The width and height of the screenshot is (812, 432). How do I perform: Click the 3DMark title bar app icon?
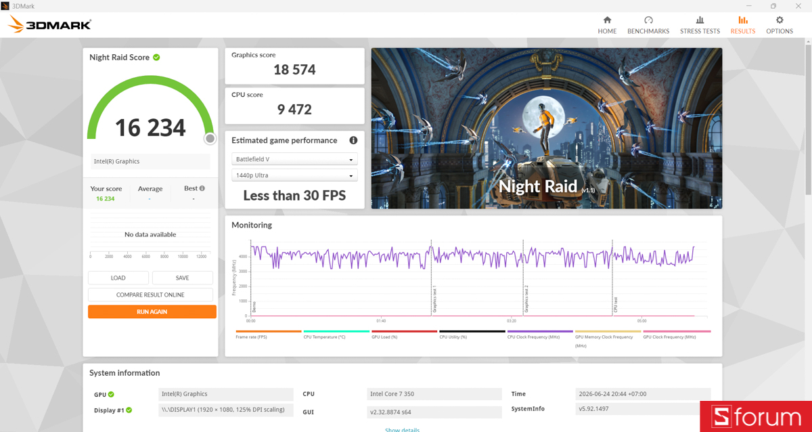(5, 5)
